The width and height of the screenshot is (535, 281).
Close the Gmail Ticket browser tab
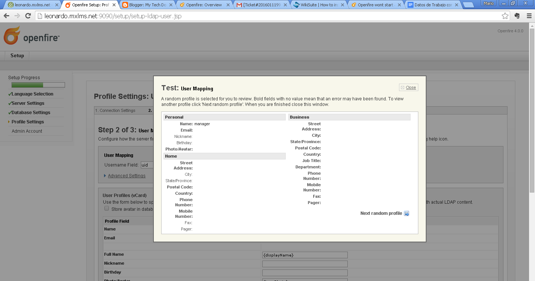click(x=285, y=5)
